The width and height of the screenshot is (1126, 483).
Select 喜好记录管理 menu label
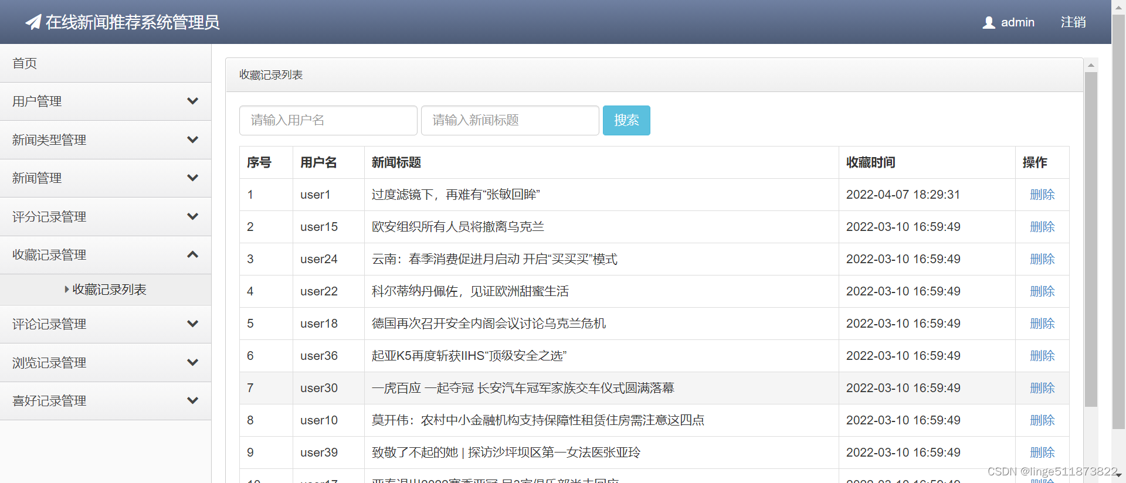(49, 401)
